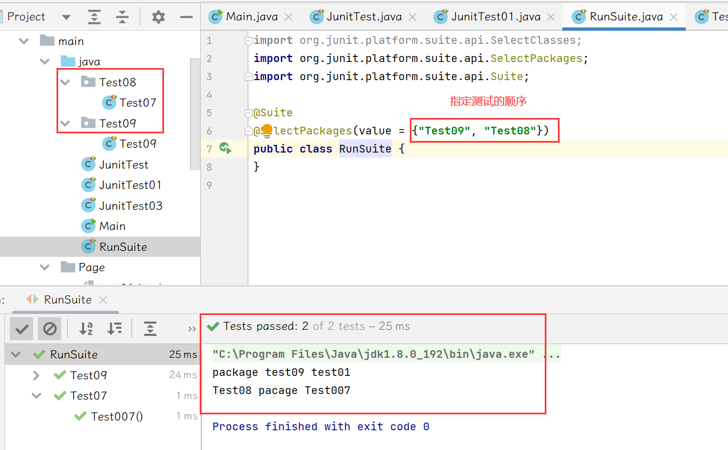This screenshot has width=728, height=450.
Task: Toggle Show Ignored tests button
Action: 49,329
